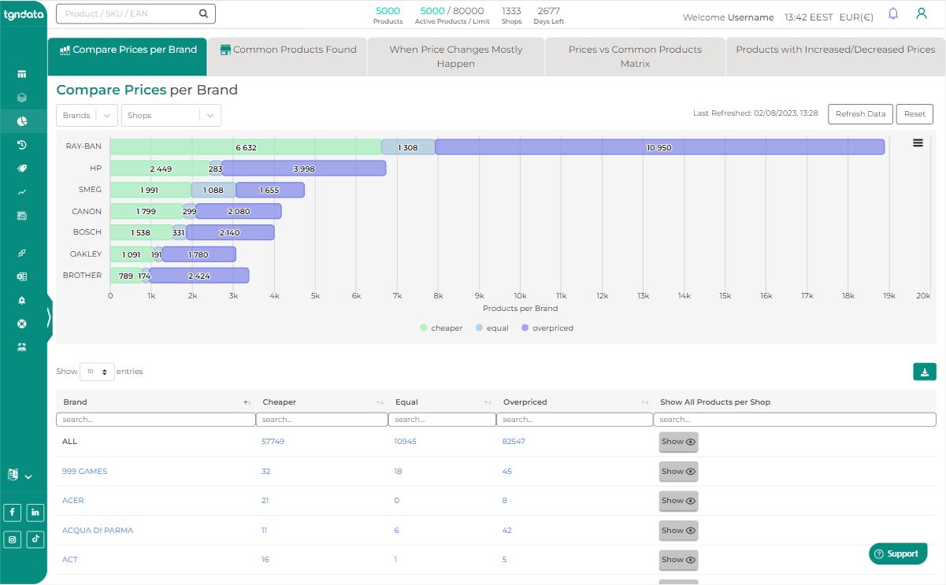Open the chart hamburger context menu
This screenshot has height=585, width=946.
pyautogui.click(x=918, y=143)
